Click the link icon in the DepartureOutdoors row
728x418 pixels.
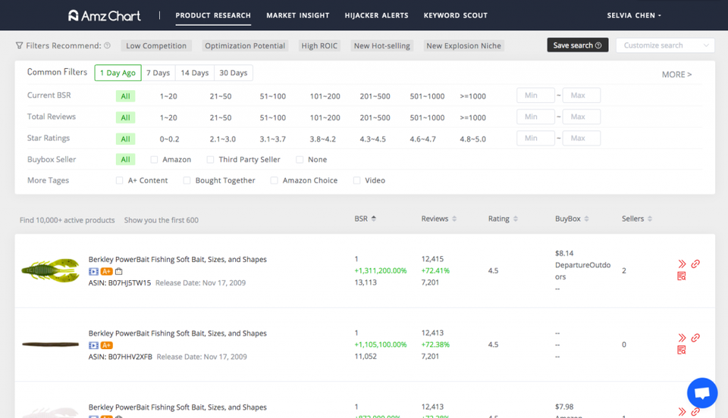pyautogui.click(x=695, y=264)
